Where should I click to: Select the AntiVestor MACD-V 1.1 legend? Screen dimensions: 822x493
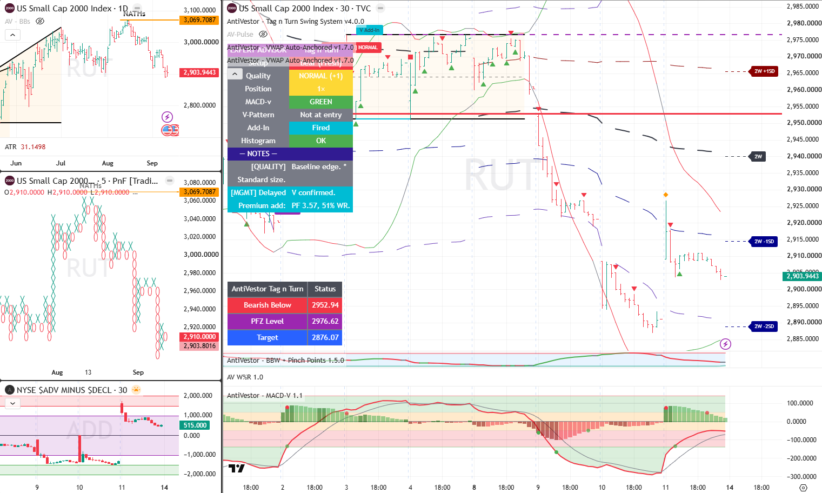265,396
